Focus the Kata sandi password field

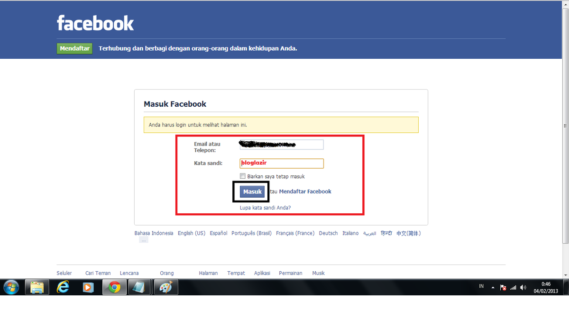coord(282,164)
